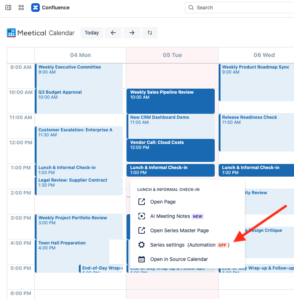Click the 05 Tue column header
The height and width of the screenshot is (299, 294).
point(172,55)
